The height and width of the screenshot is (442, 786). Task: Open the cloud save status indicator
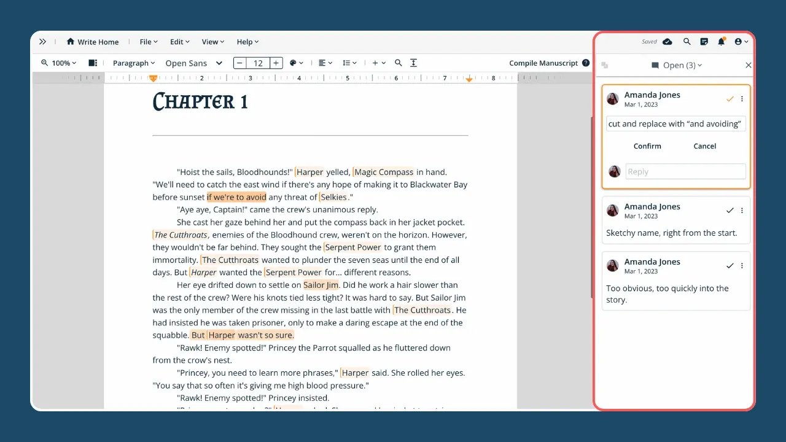coord(667,42)
